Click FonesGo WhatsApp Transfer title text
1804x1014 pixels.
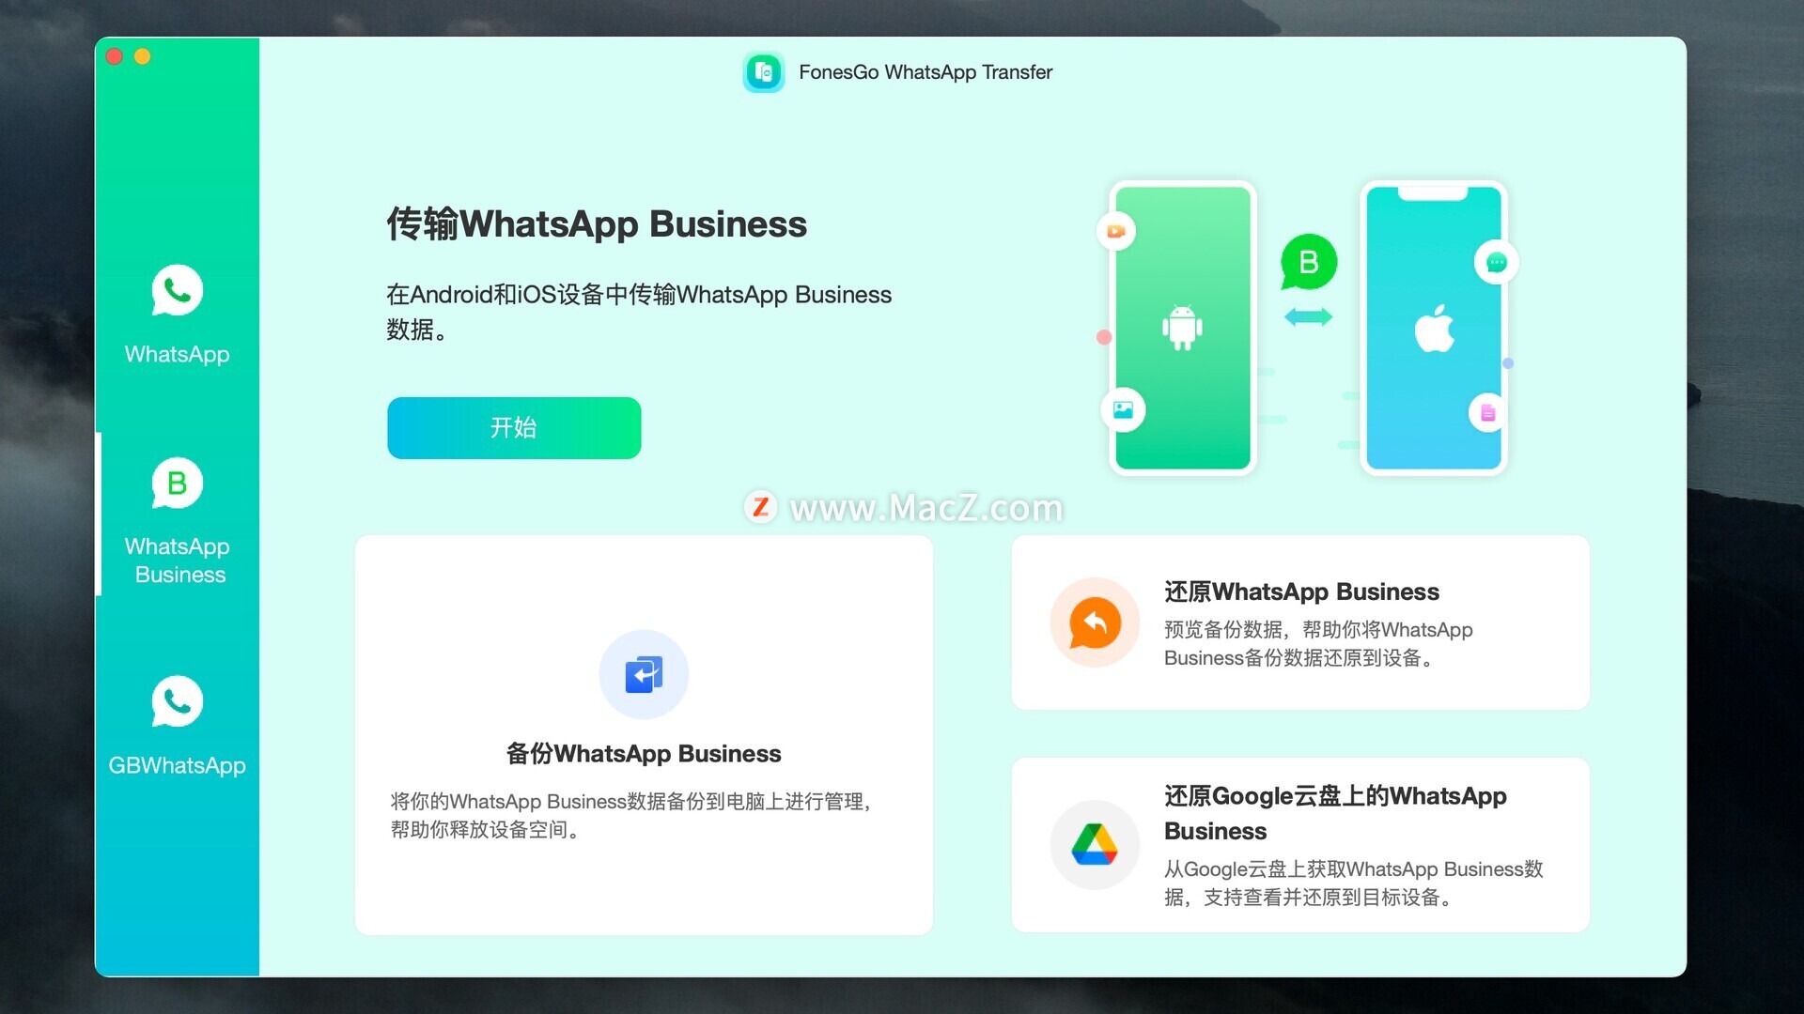point(925,72)
